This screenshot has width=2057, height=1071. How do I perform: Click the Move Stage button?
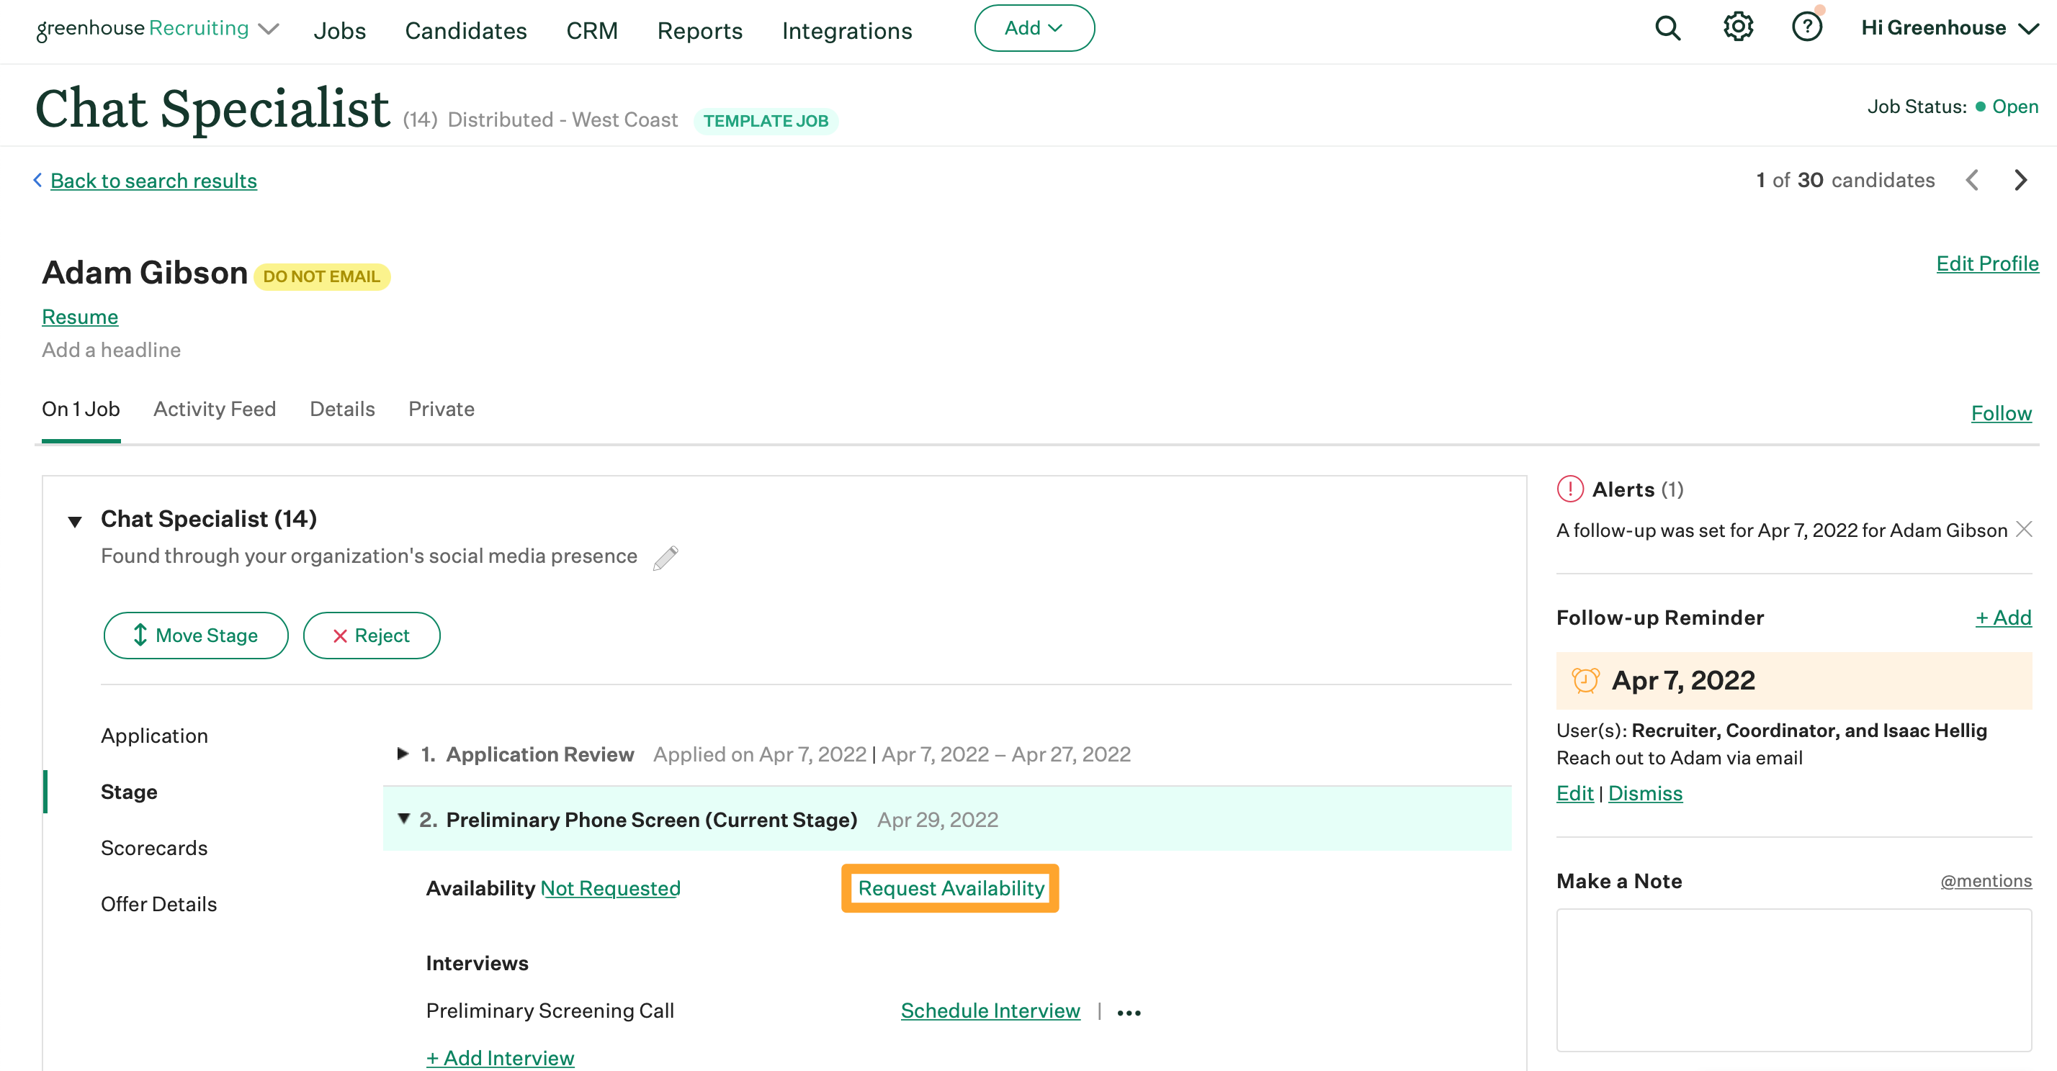click(196, 636)
